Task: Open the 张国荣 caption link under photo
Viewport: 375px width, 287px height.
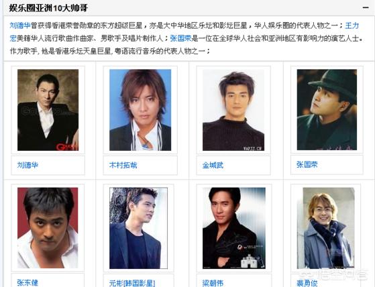Action: point(307,164)
